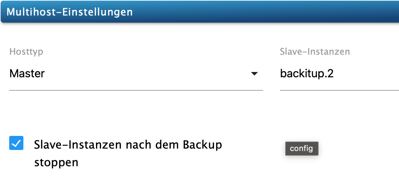
Task: Click the underline beneath the Master field
Action: click(x=136, y=90)
